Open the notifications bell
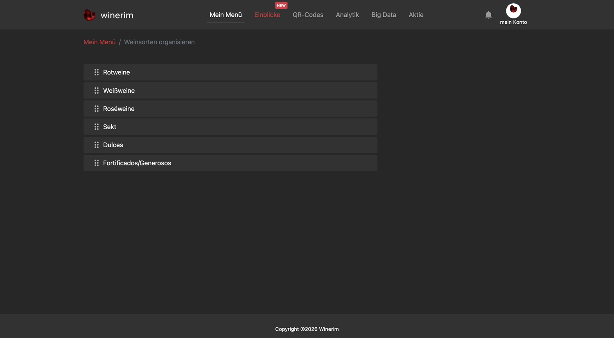 point(488,15)
